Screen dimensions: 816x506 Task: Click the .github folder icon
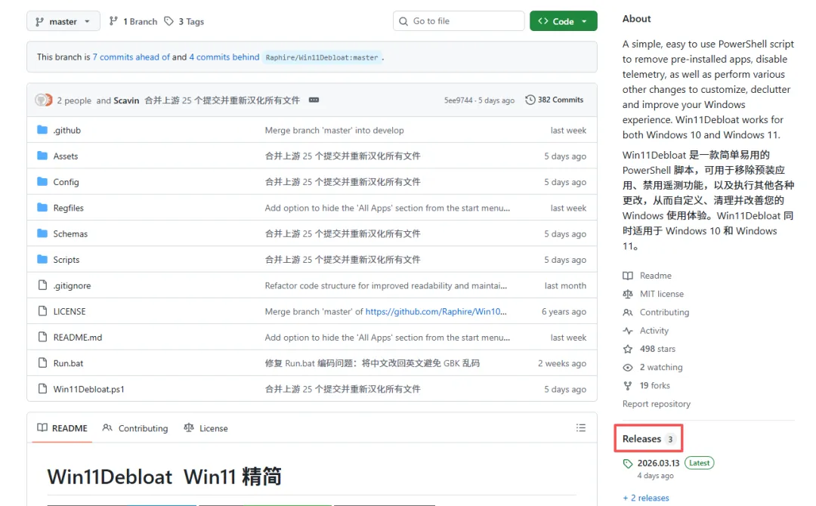(x=42, y=130)
